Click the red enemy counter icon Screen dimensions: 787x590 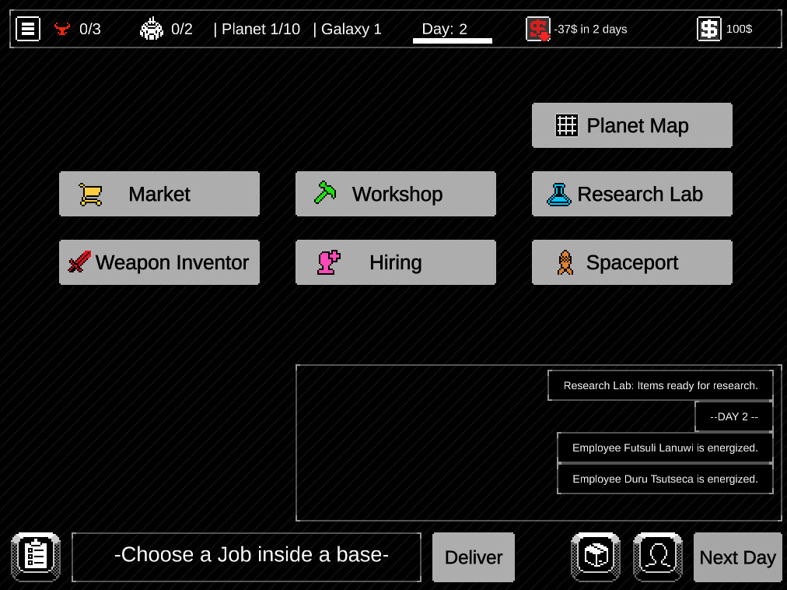[62, 30]
